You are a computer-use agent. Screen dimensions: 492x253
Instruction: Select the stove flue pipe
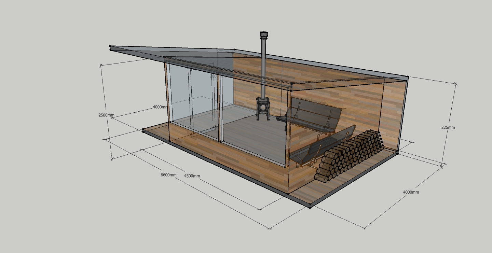click(x=264, y=68)
